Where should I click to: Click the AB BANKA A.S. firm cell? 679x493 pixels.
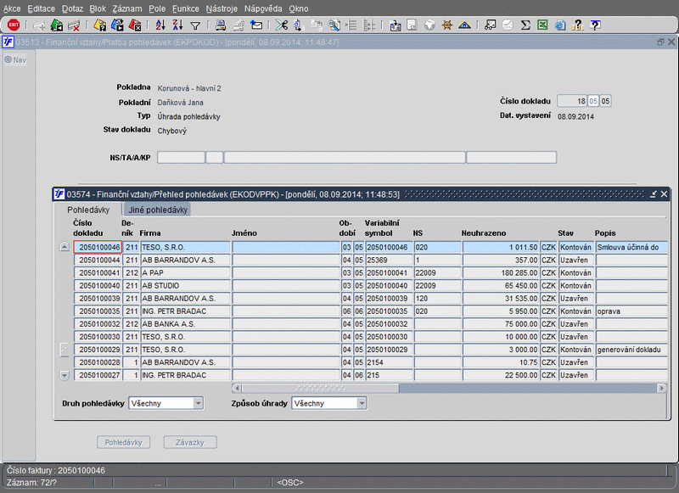coord(185,324)
